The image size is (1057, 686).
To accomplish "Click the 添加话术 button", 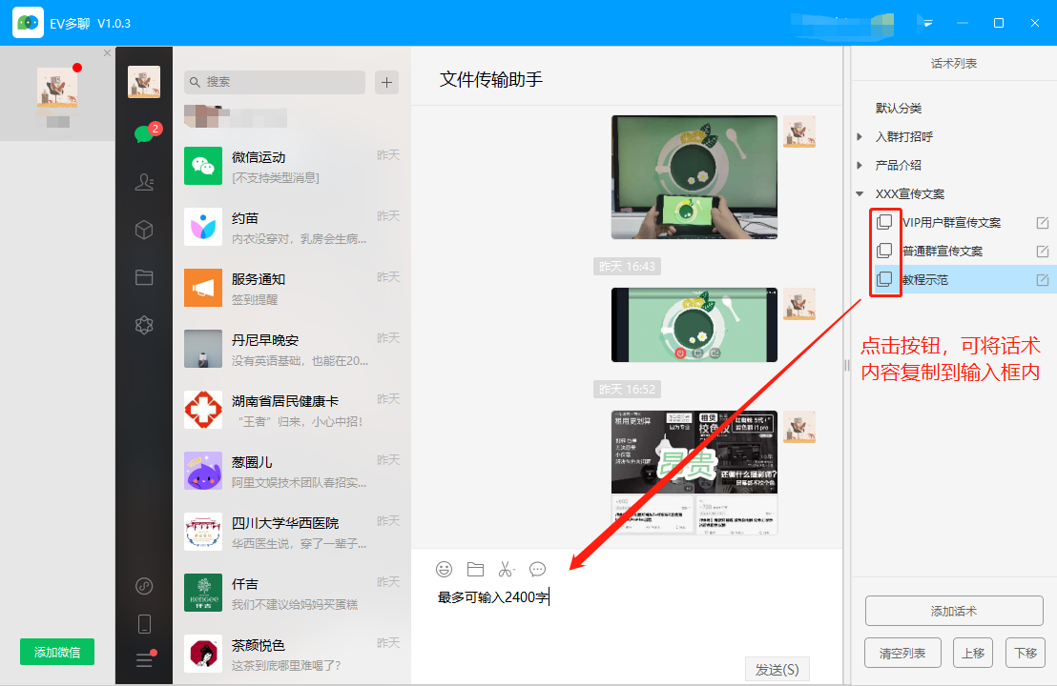I will click(954, 610).
